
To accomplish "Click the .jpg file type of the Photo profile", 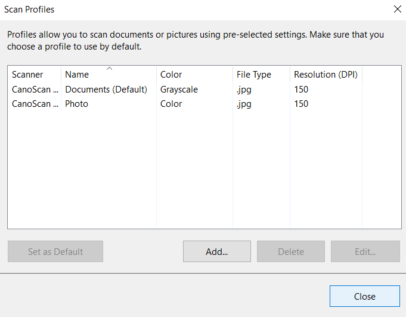I will click(x=244, y=104).
